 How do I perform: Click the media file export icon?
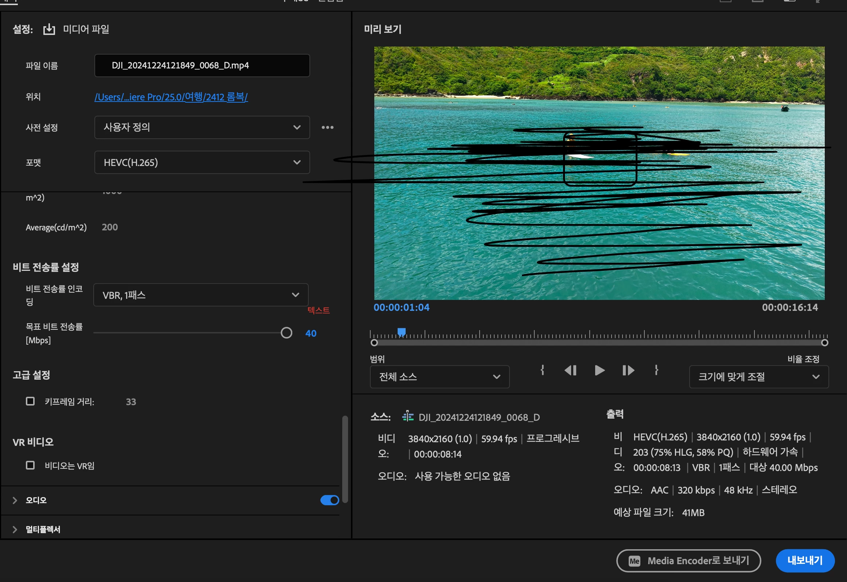point(49,29)
